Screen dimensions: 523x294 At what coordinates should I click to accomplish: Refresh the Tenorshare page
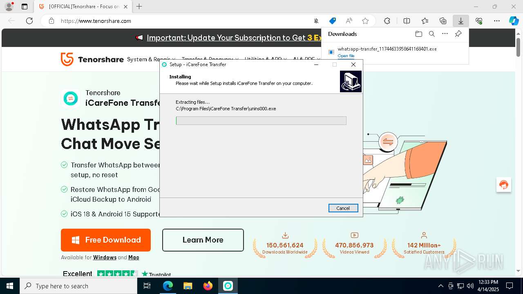[x=29, y=21]
